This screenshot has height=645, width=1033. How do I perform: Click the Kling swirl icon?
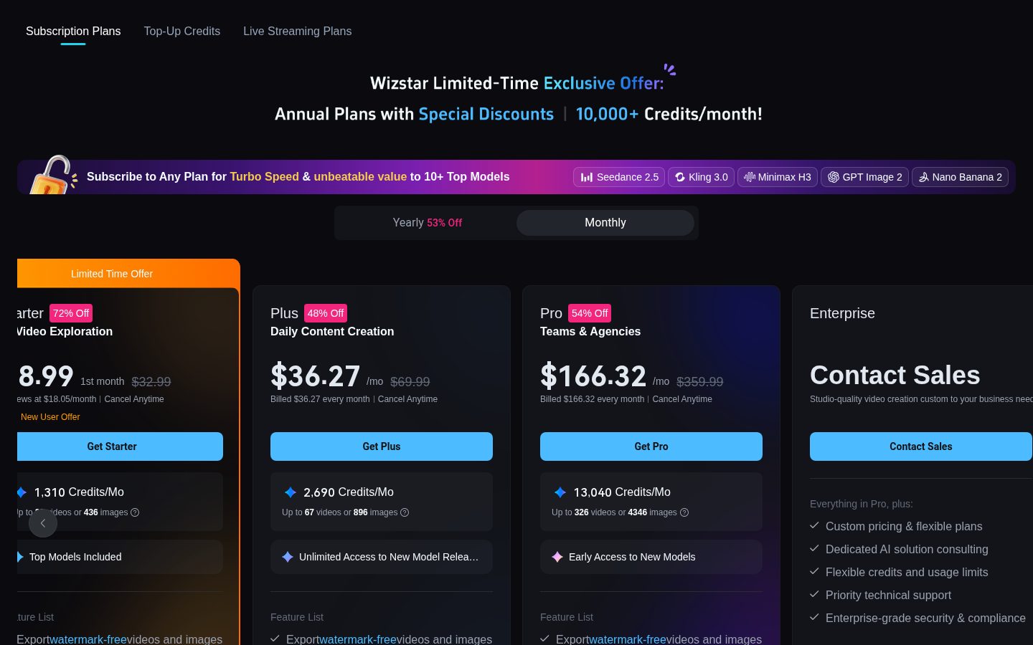tap(680, 177)
